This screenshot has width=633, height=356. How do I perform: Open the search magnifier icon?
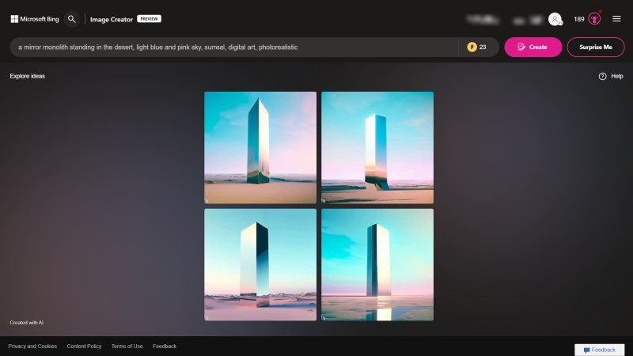71,19
